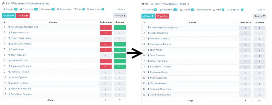Switch to right Теми tab
This screenshot has height=105, width=272.
(218, 10)
